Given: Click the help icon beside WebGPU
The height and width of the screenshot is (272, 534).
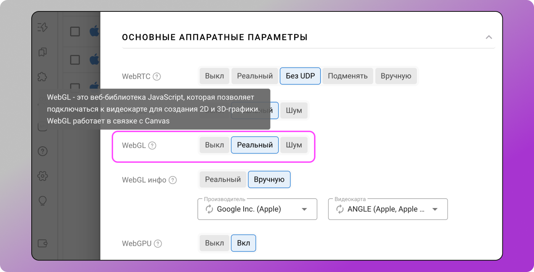Looking at the screenshot, I should click(158, 243).
